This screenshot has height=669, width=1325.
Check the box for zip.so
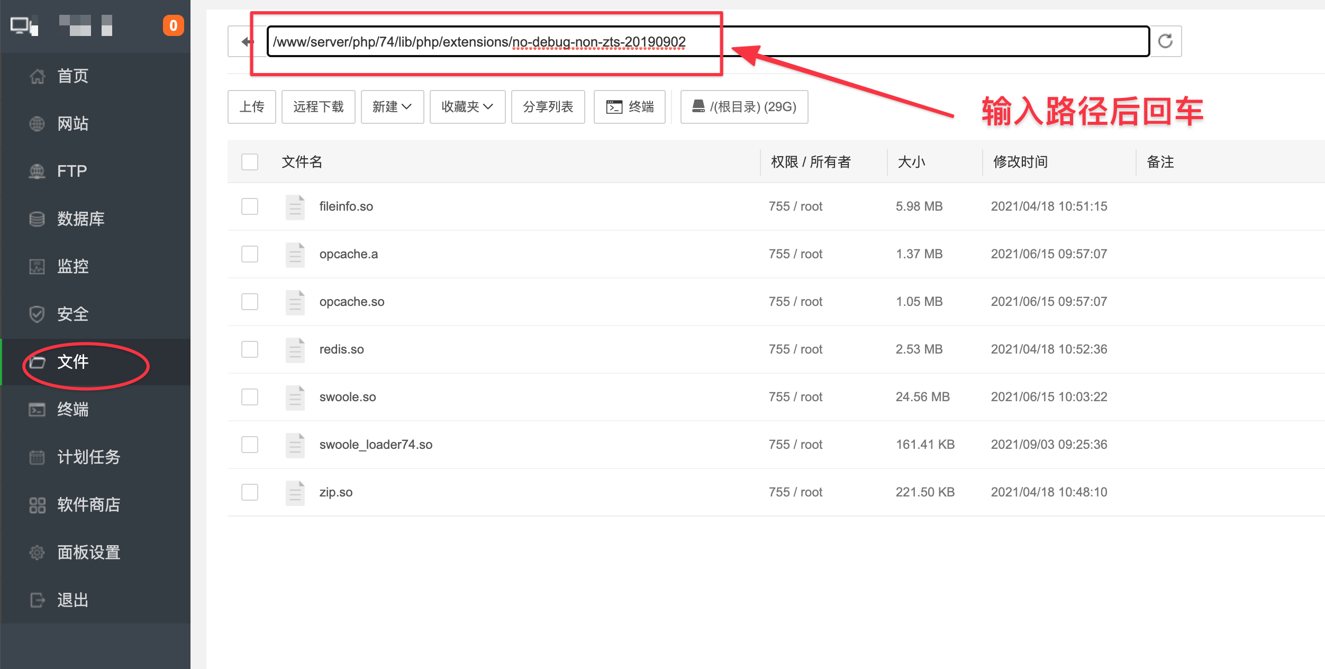coord(250,492)
